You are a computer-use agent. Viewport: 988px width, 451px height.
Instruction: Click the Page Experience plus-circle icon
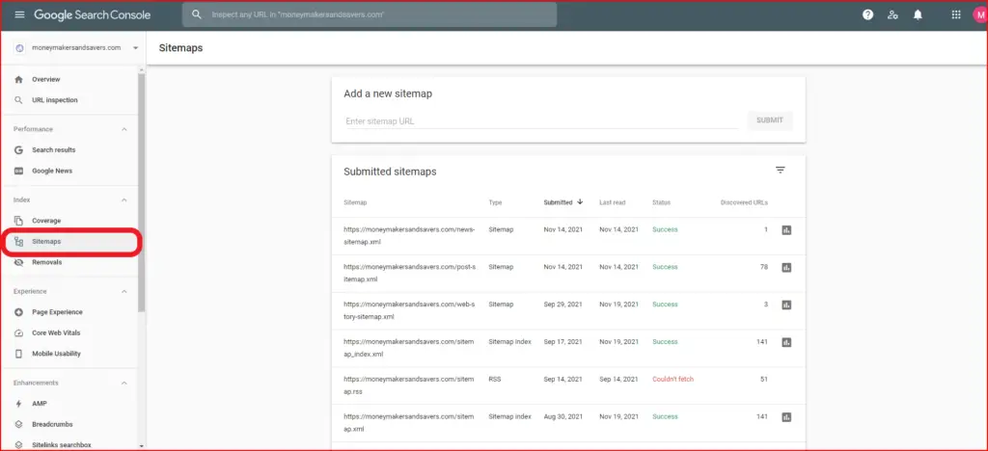pyautogui.click(x=19, y=312)
